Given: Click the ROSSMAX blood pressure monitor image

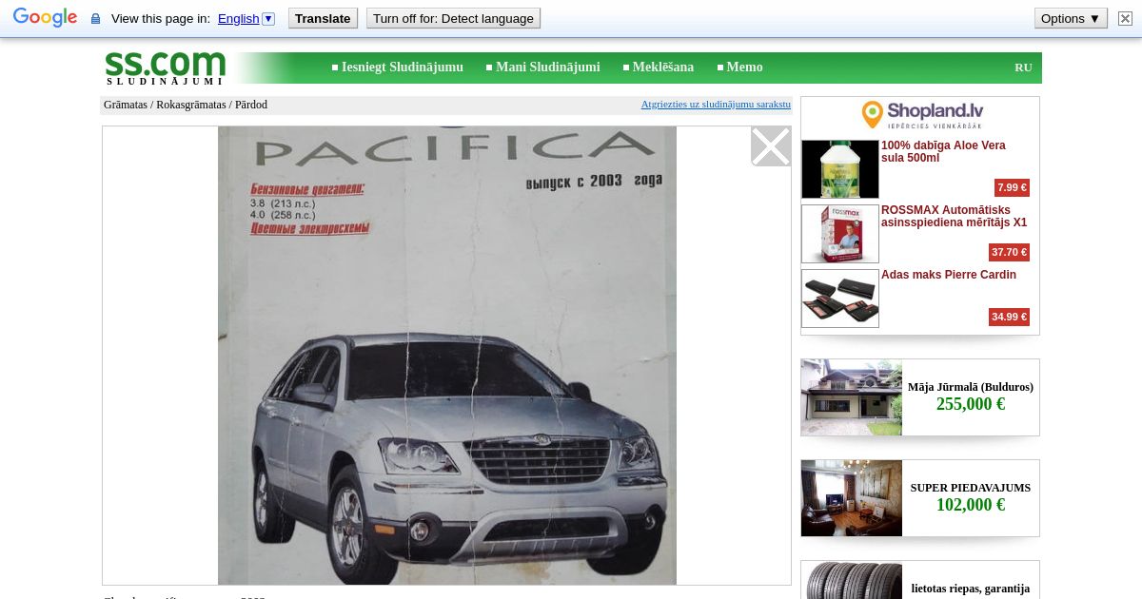Looking at the screenshot, I should pos(840,234).
